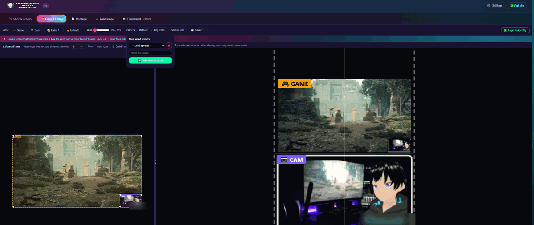Image resolution: width=534 pixels, height=225 pixels.
Task: Select the Layout Editor tab
Action: [x=52, y=19]
